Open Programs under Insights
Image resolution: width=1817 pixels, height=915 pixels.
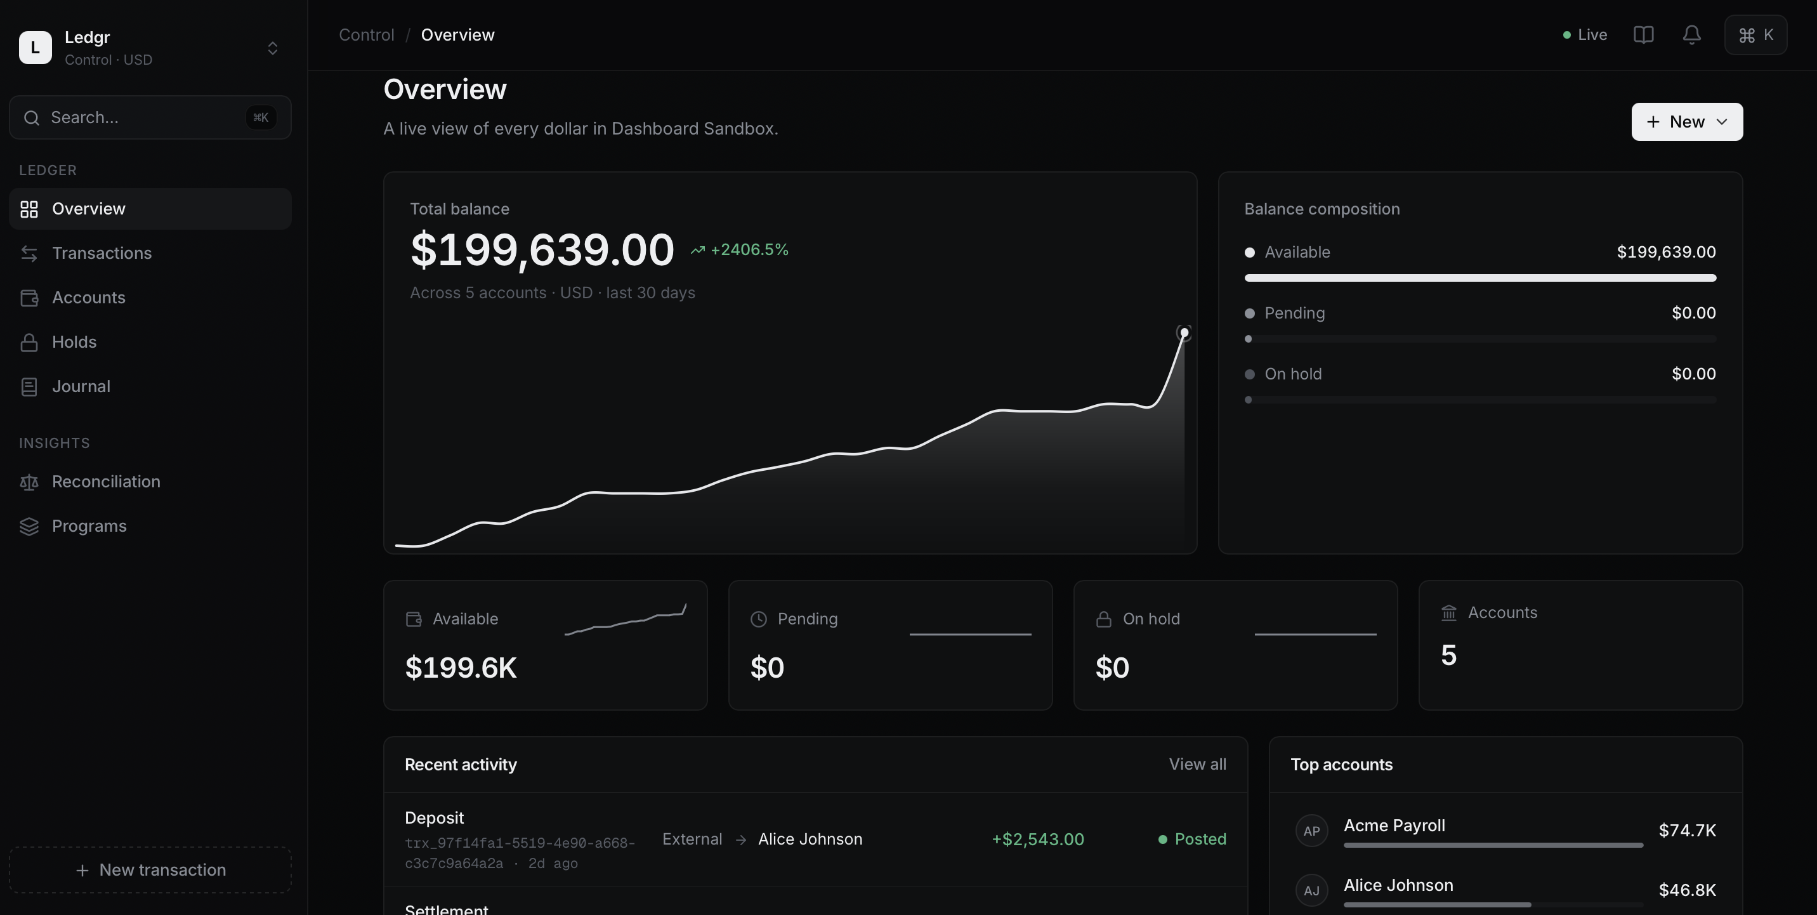[x=150, y=526]
